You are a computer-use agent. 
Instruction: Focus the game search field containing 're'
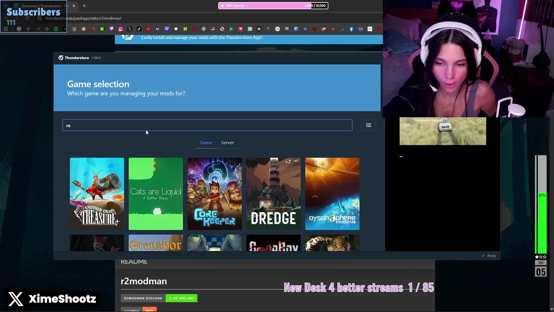[x=207, y=125]
